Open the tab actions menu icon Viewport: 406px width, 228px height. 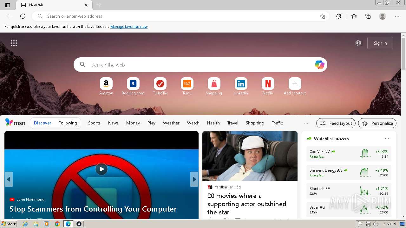(8, 5)
